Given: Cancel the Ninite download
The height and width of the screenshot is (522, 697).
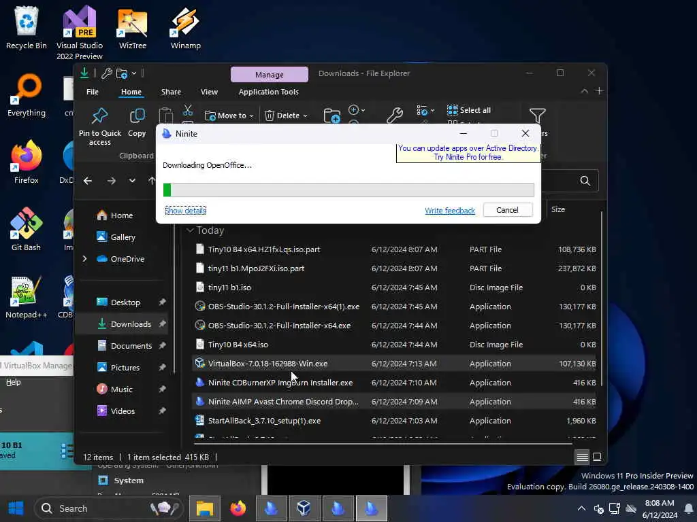Looking at the screenshot, I should pos(507,210).
